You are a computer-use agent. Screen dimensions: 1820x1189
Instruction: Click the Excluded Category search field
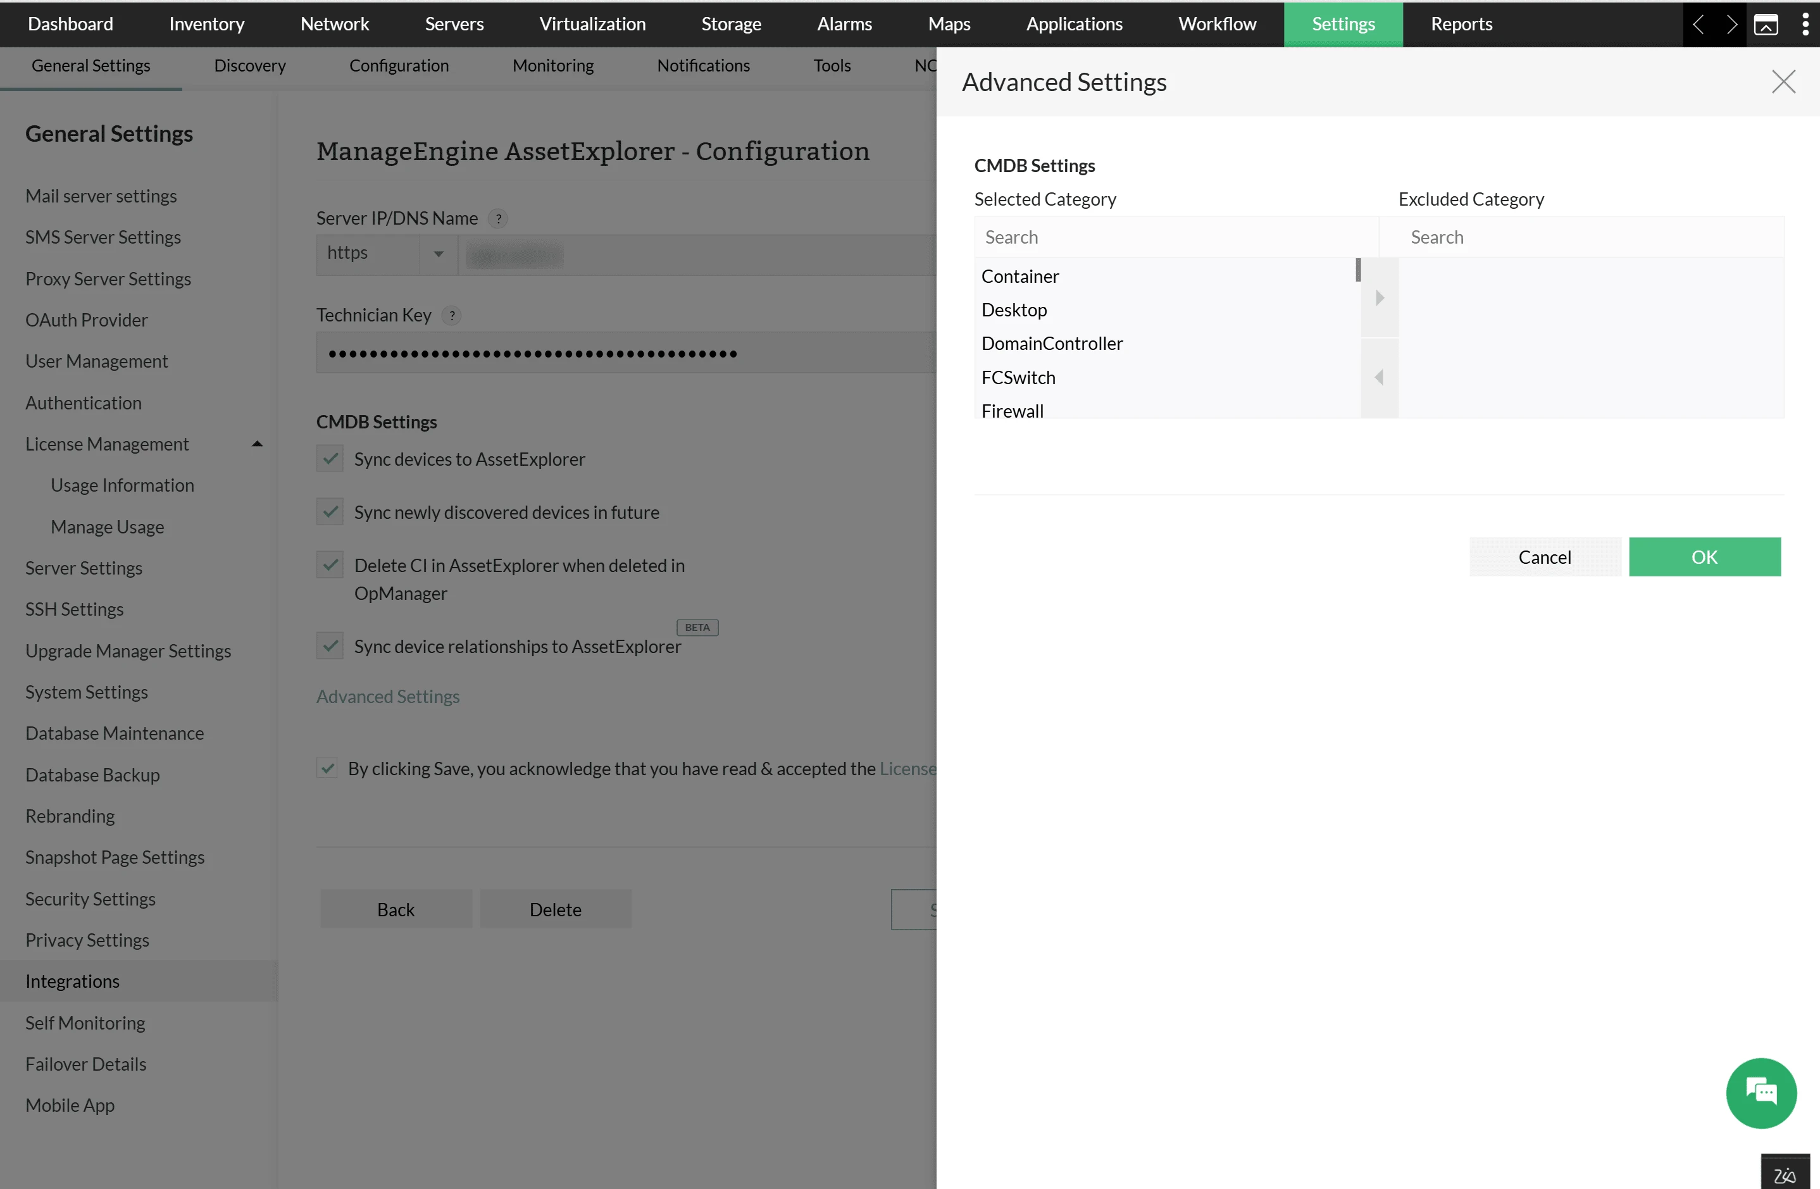tap(1592, 237)
